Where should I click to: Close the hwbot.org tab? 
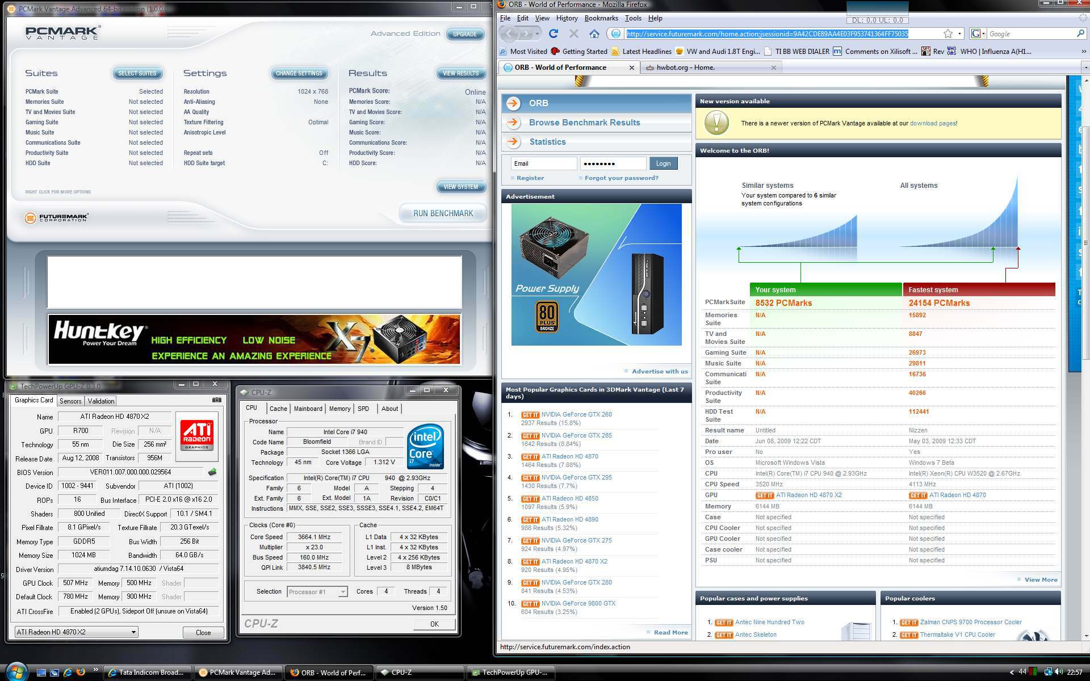[773, 68]
